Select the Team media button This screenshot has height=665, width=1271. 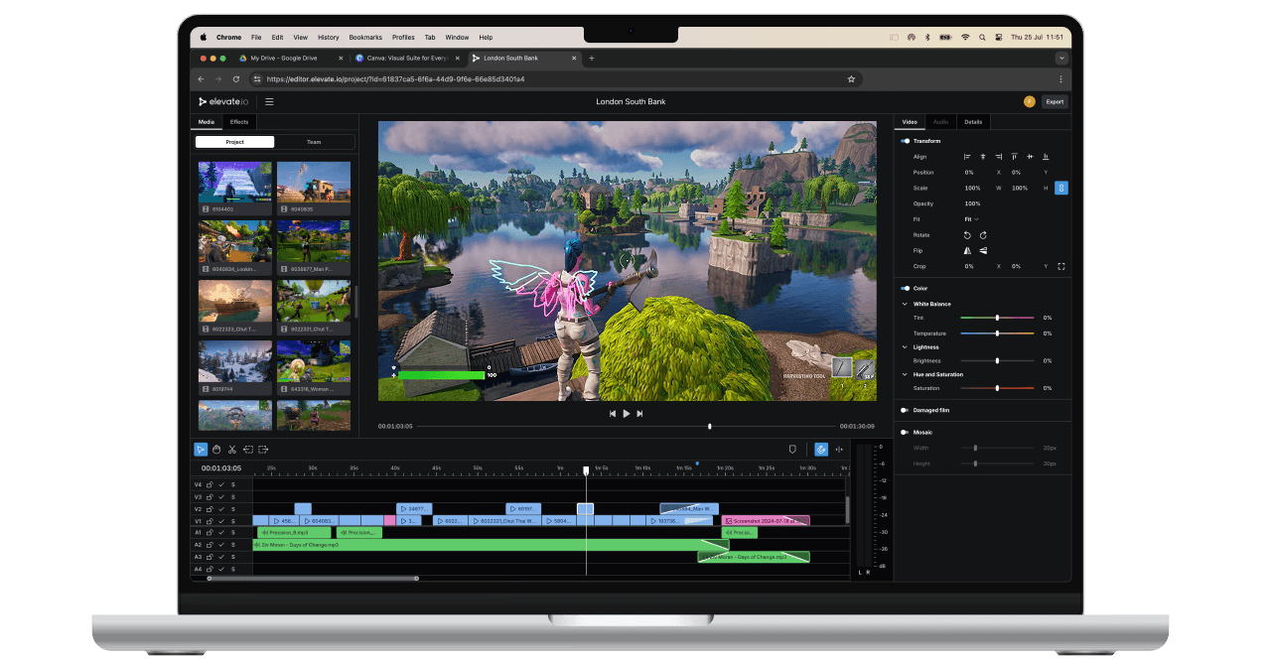click(314, 142)
